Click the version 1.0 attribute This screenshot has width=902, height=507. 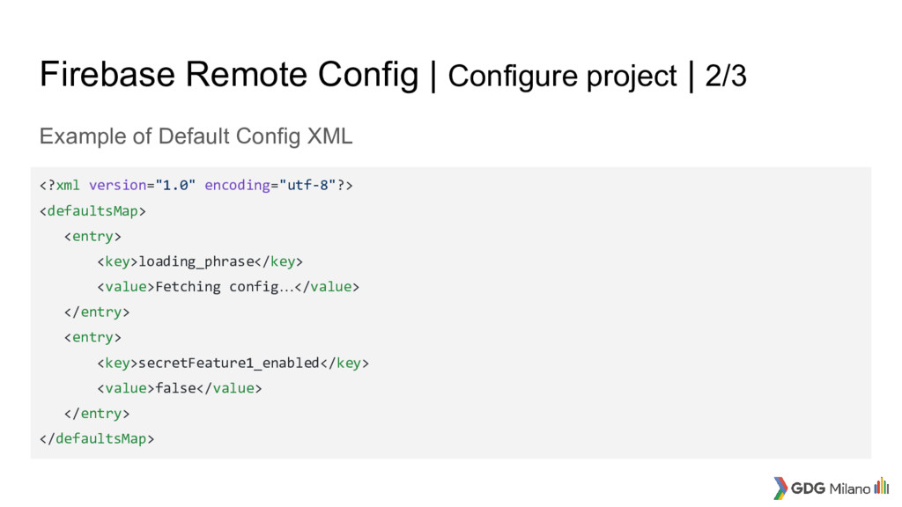tap(142, 185)
